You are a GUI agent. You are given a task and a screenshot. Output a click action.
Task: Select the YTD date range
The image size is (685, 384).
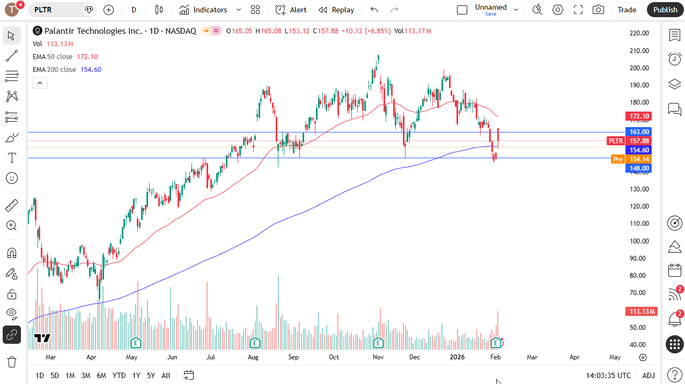coord(119,375)
